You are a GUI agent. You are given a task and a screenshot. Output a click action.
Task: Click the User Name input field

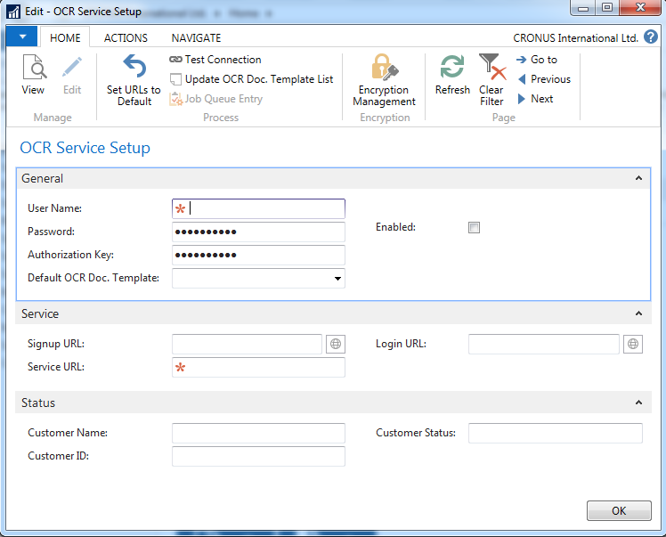coord(265,208)
